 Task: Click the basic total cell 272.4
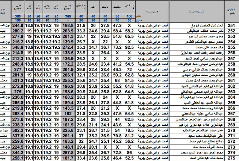click(x=68, y=47)
